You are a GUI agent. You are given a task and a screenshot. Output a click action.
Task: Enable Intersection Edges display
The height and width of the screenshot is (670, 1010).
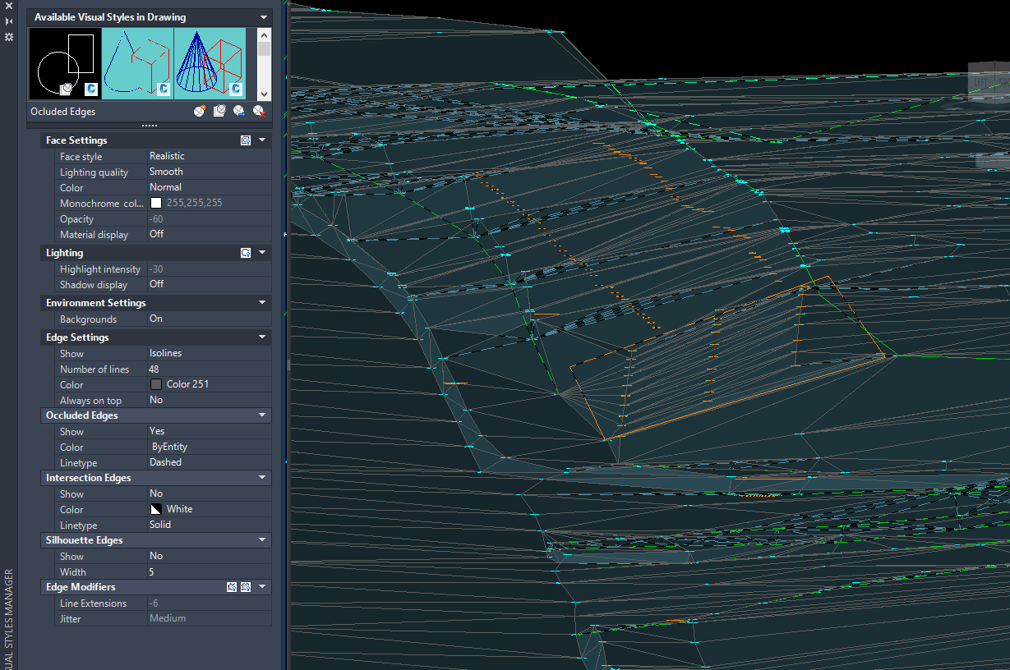point(208,493)
